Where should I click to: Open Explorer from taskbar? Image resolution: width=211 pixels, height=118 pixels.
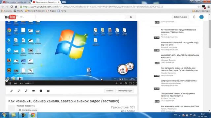point(14,115)
